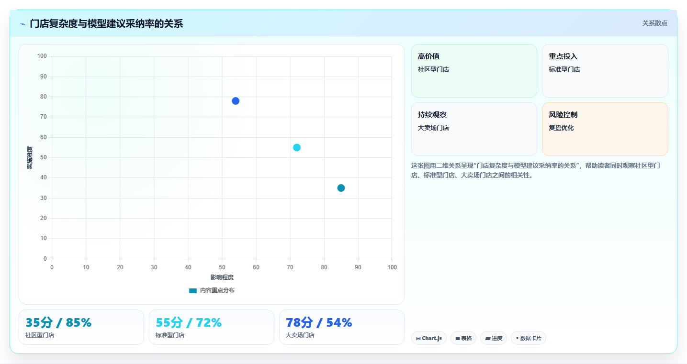This screenshot has height=364, width=687.
Task: Select the 数据卡片 tag
Action: [529, 338]
